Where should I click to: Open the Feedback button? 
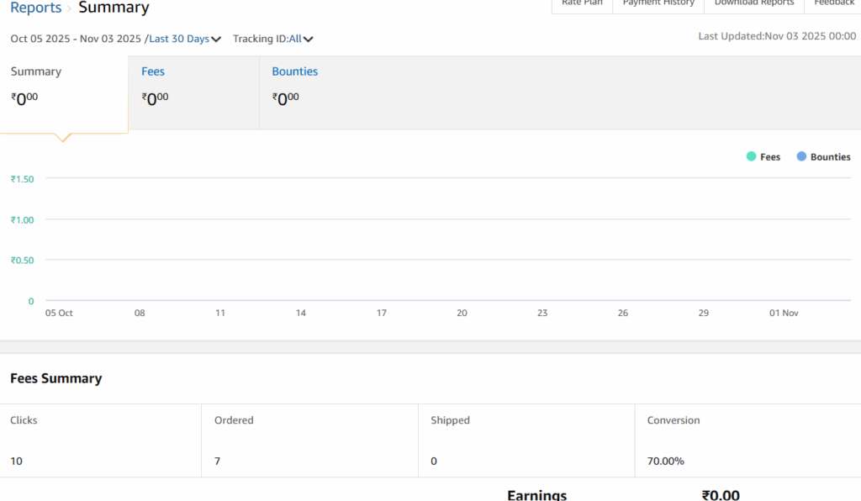point(833,4)
